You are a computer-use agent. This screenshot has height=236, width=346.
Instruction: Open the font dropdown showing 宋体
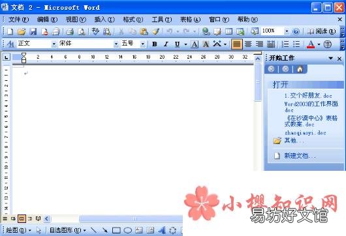coord(116,44)
